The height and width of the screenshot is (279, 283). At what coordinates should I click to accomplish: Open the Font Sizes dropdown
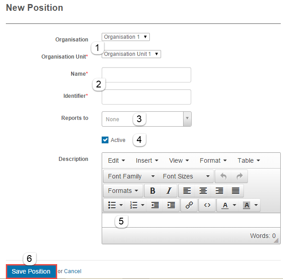pos(186,176)
